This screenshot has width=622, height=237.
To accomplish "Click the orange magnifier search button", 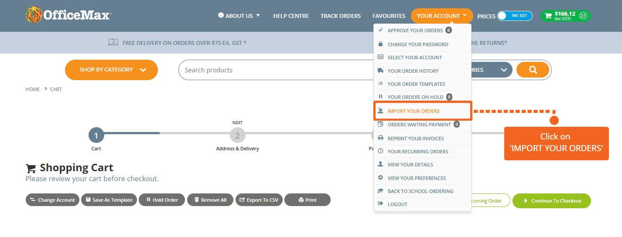I will point(533,70).
